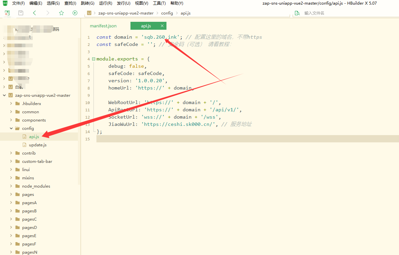
Task: Fold the module.exports code block at line 4
Action: 93,59
